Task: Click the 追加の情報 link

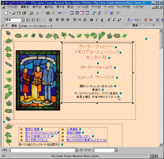Action: (x=74, y=133)
